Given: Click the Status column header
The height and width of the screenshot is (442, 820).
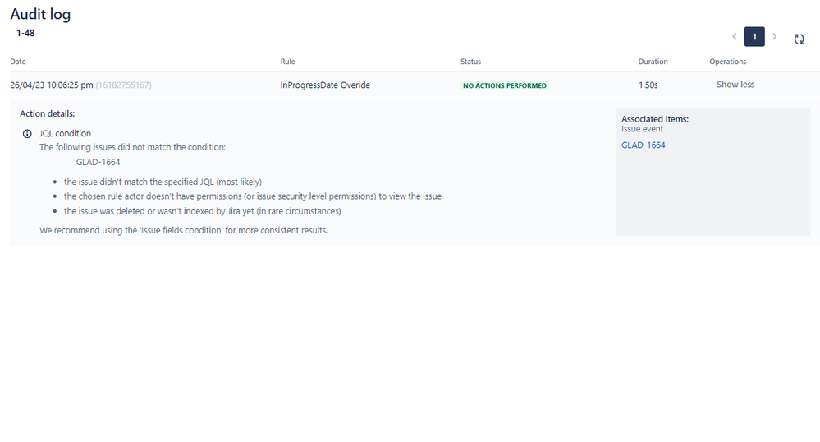Looking at the screenshot, I should (x=470, y=62).
